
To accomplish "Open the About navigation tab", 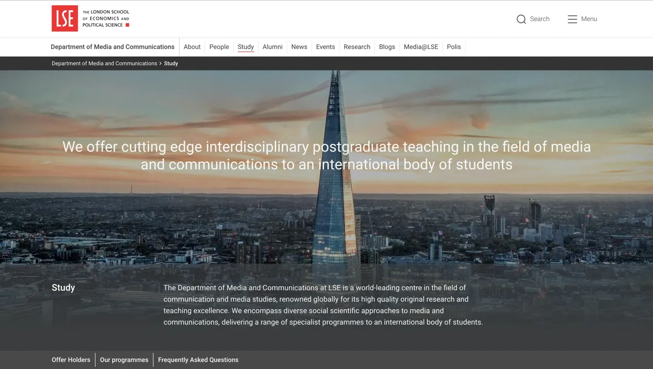I will (192, 47).
